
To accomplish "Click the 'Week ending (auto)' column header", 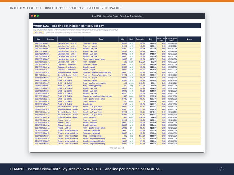I will coord(172,39).
